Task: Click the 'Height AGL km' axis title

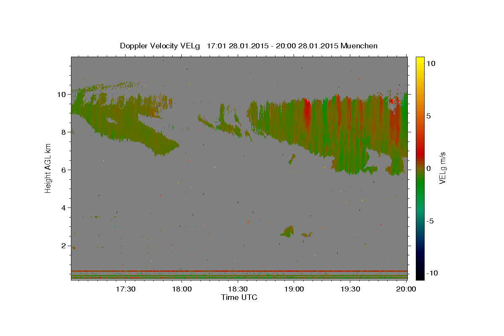Action: [x=48, y=168]
